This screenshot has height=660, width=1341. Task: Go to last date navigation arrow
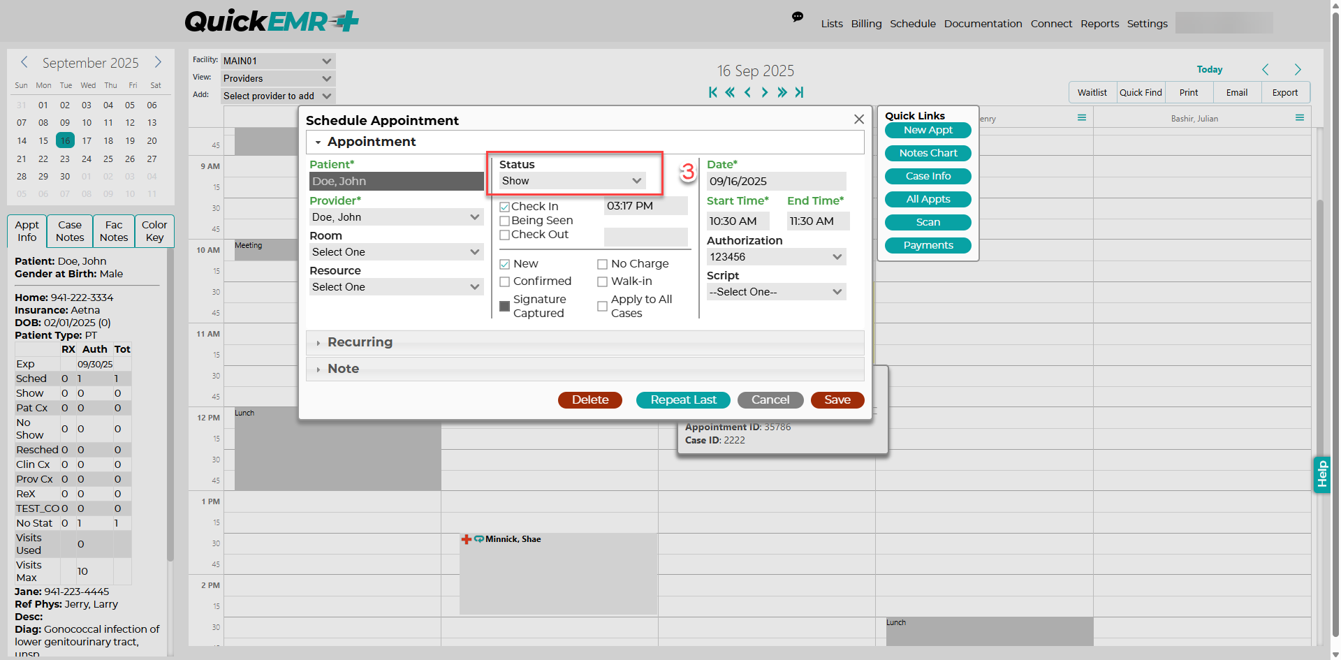799,92
